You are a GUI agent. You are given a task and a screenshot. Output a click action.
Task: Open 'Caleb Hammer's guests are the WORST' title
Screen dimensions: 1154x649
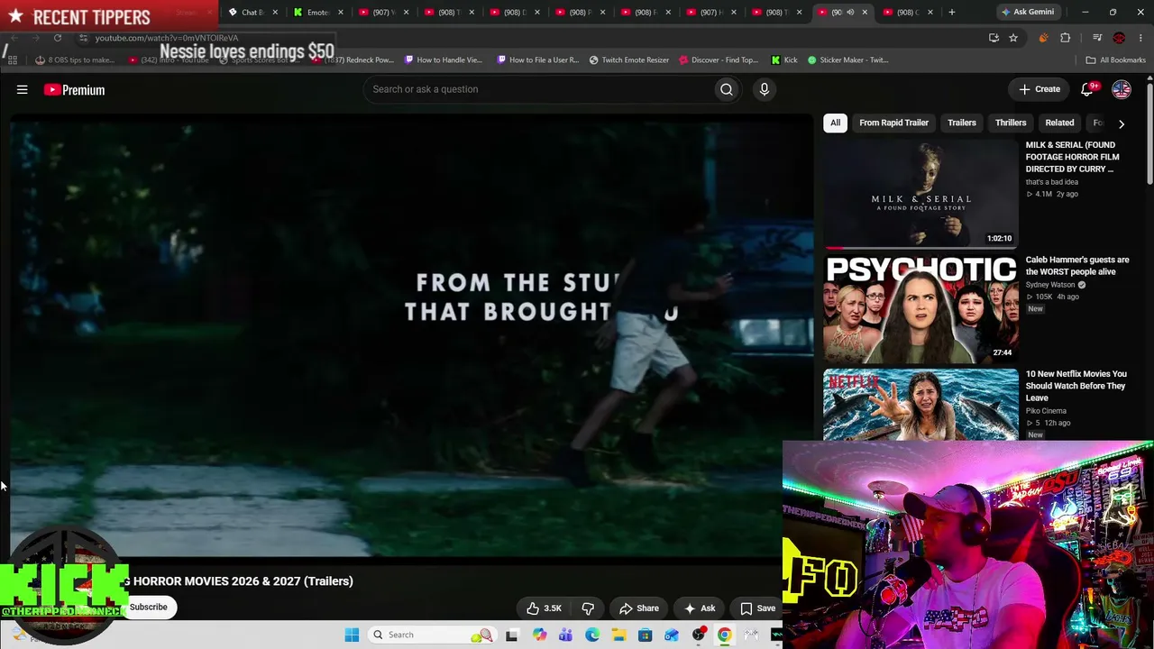(x=1077, y=266)
